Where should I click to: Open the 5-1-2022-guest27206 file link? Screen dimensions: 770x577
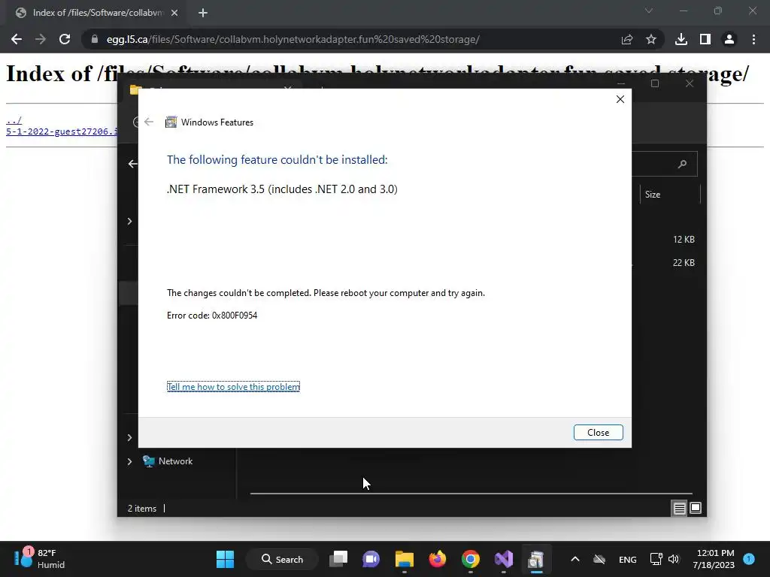point(62,131)
